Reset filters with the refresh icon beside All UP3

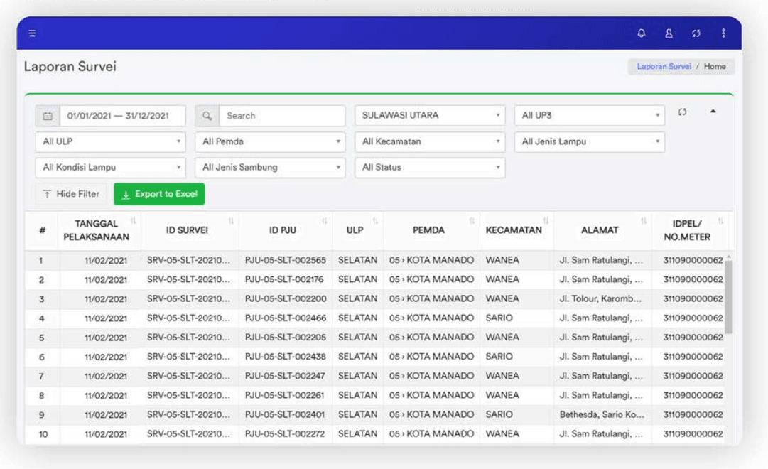[x=682, y=112]
